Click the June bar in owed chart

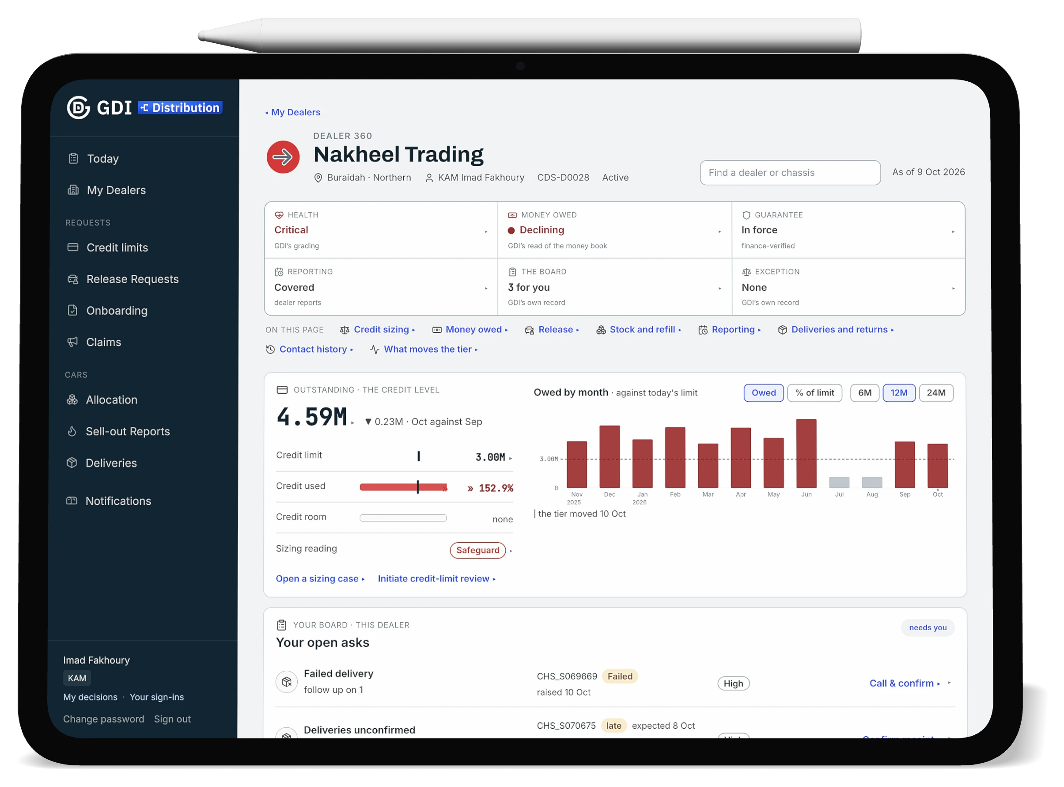[x=806, y=453]
